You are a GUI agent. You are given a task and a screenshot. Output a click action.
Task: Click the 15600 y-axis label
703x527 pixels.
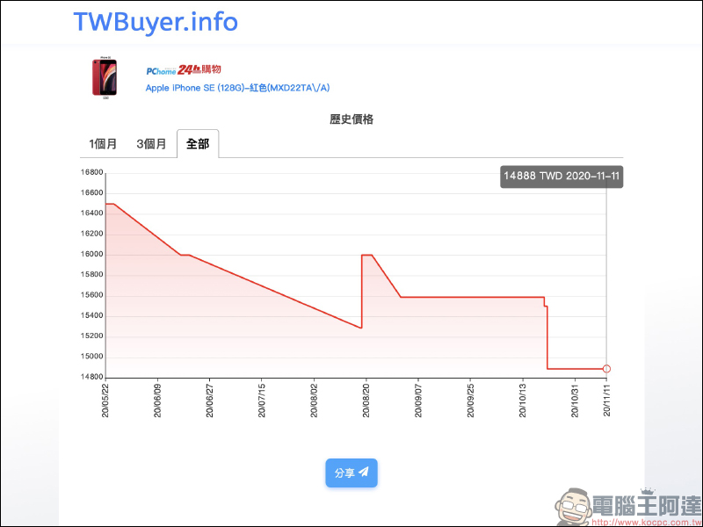pyautogui.click(x=92, y=295)
